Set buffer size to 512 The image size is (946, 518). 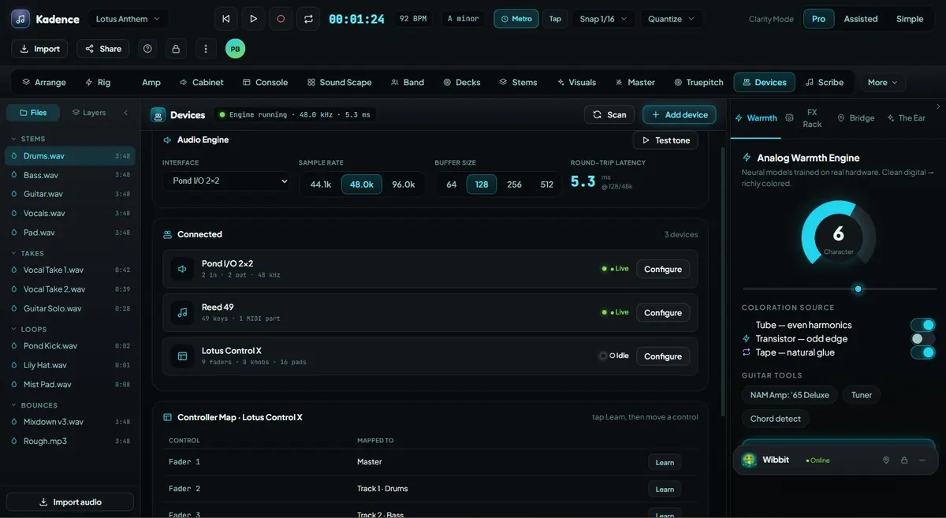click(x=546, y=184)
